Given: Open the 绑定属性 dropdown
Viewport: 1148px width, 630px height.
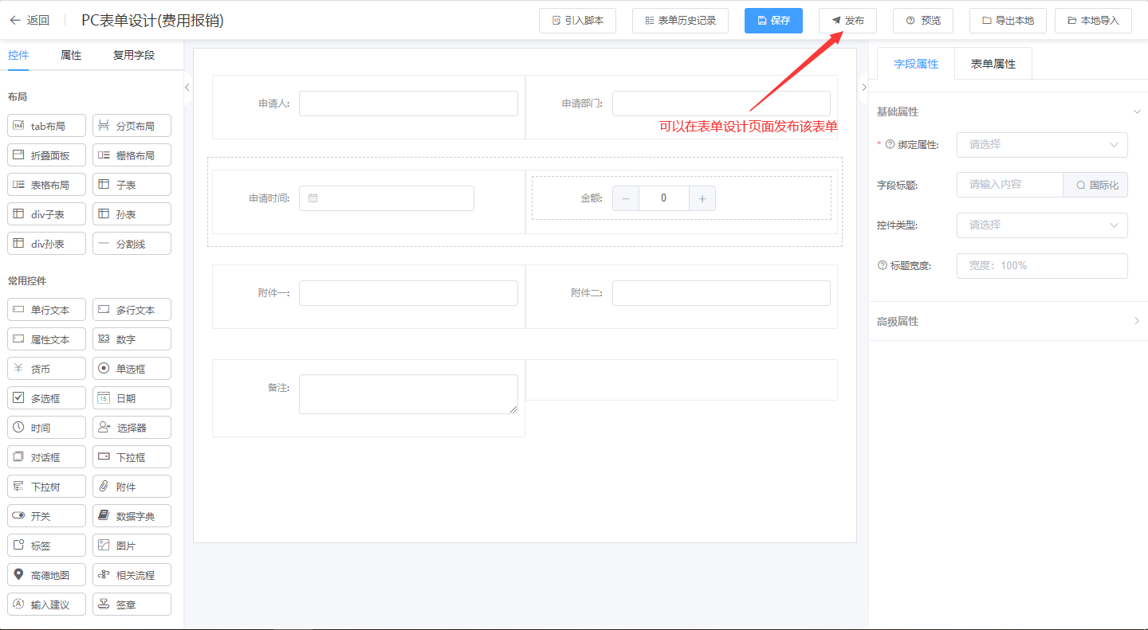Looking at the screenshot, I should (x=1041, y=145).
